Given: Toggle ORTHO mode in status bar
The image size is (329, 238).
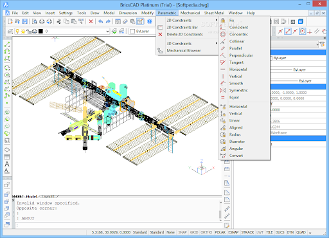Looking at the screenshot, I should [x=206, y=232].
